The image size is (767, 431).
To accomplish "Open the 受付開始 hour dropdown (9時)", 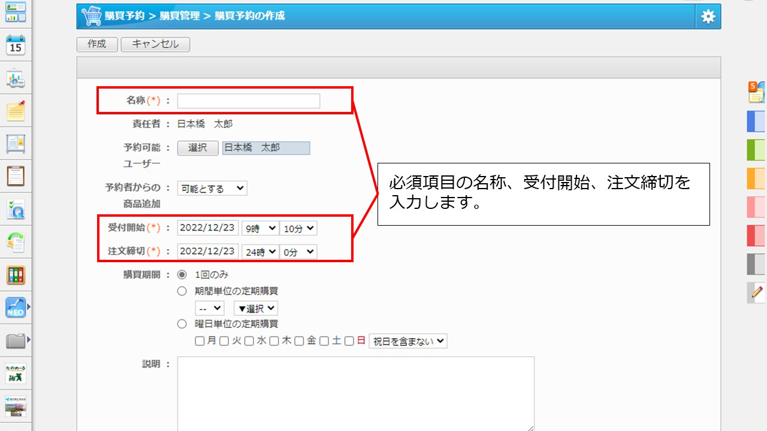I will (x=260, y=229).
